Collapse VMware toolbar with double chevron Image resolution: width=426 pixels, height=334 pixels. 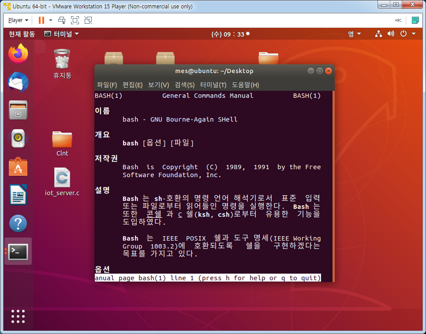click(398, 20)
